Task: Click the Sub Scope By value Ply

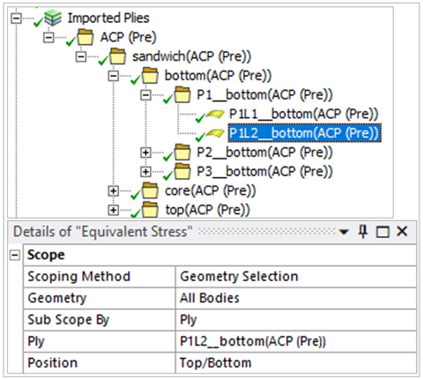Action: point(296,320)
